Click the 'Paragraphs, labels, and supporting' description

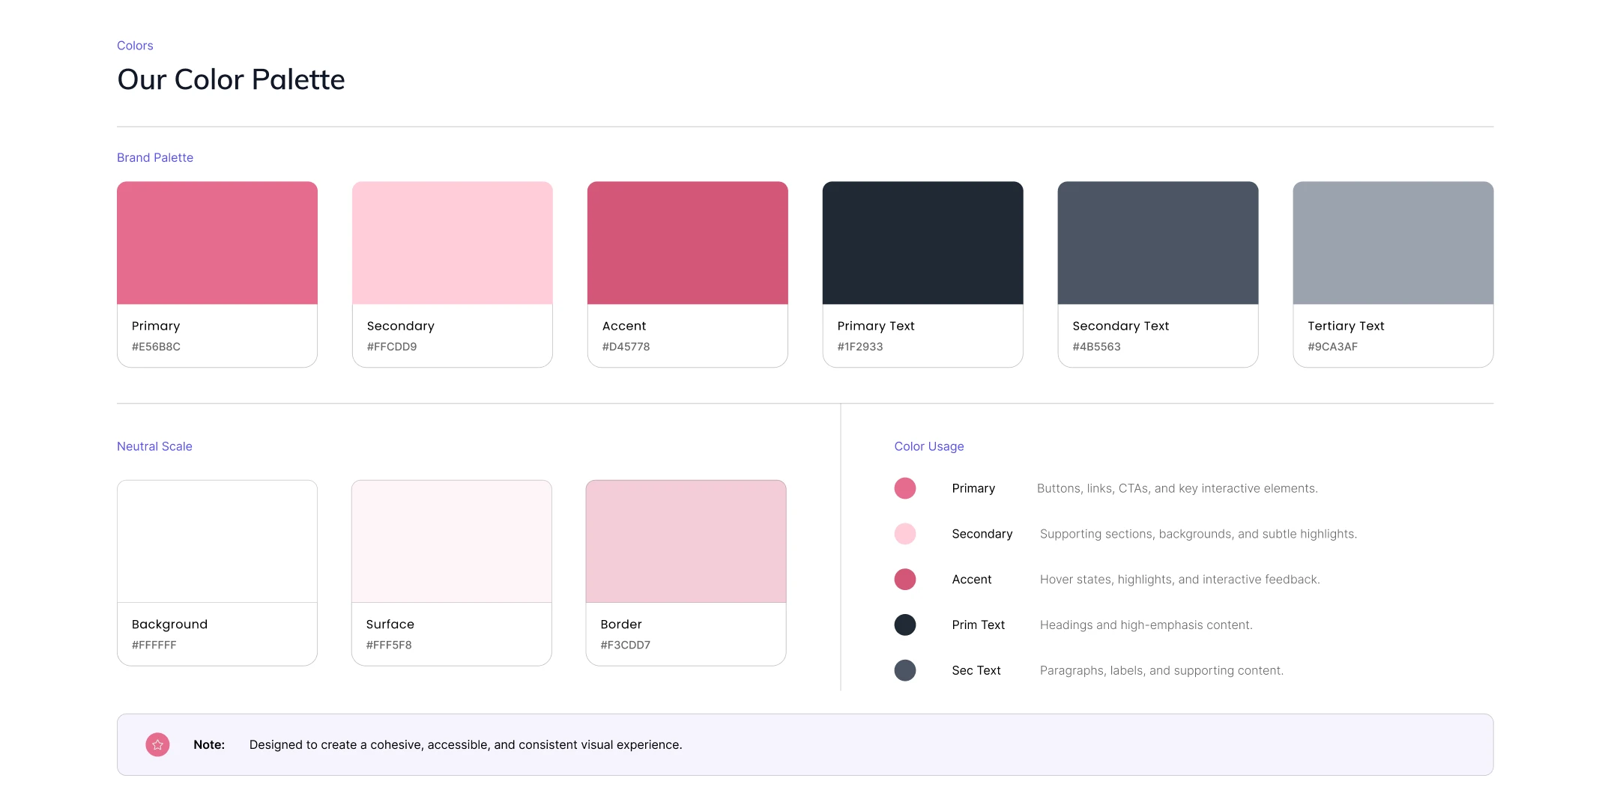coord(1162,670)
